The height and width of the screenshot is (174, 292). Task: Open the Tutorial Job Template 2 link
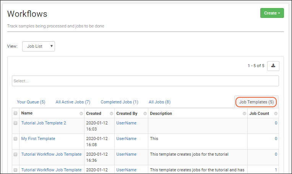44,123
